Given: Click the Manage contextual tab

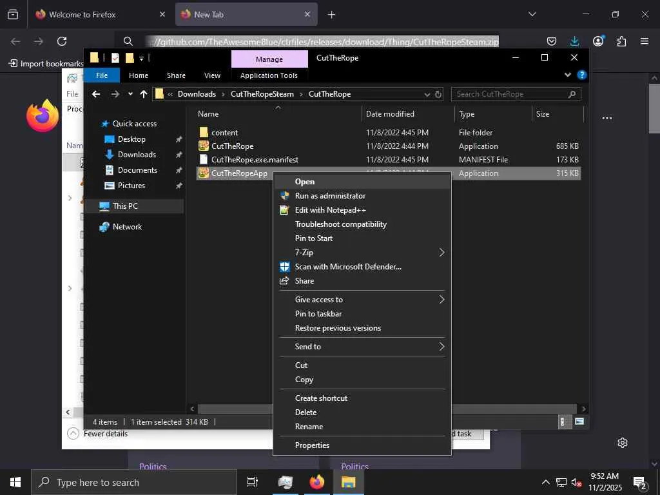Looking at the screenshot, I should click(269, 59).
